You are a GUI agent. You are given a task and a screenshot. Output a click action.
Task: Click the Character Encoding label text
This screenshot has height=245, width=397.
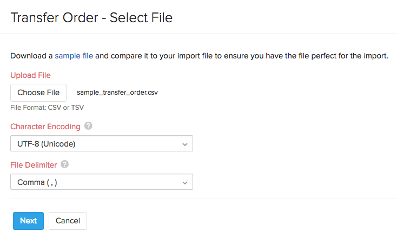[45, 127]
